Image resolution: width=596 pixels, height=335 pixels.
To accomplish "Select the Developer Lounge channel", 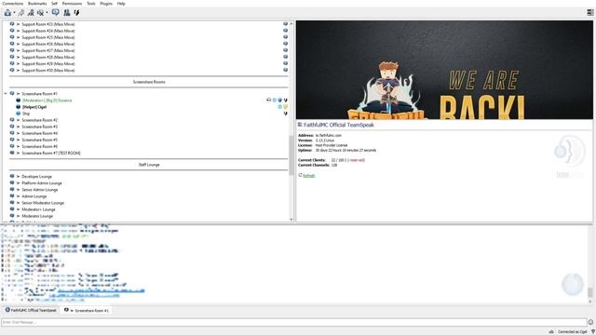I will 36,177.
